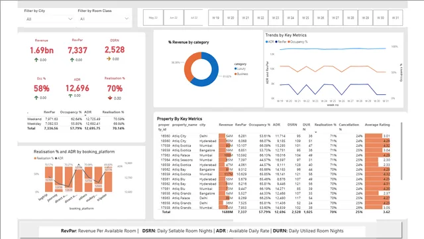This screenshot has width=424, height=239.
Task: Click the 19558 Atliq Grands Bangalore row
Action: [x=274, y=193]
